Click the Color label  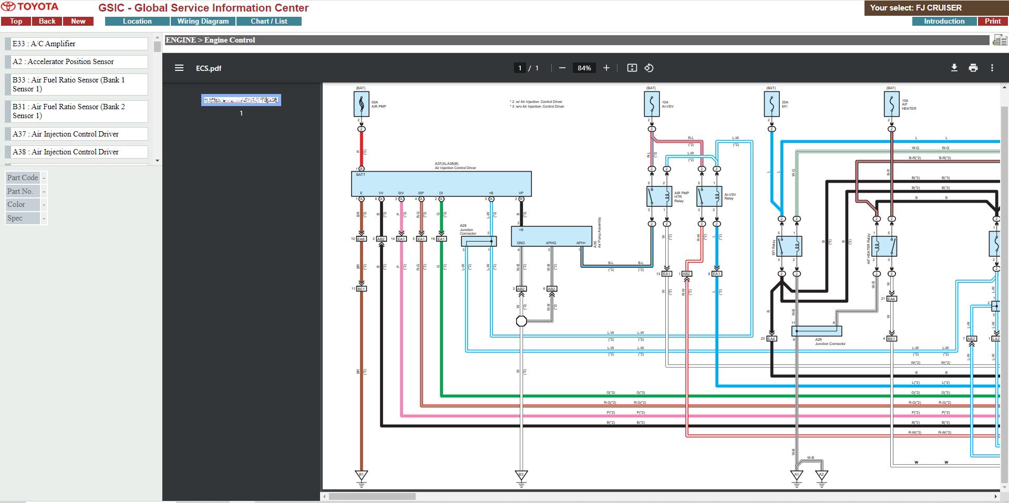tap(23, 204)
